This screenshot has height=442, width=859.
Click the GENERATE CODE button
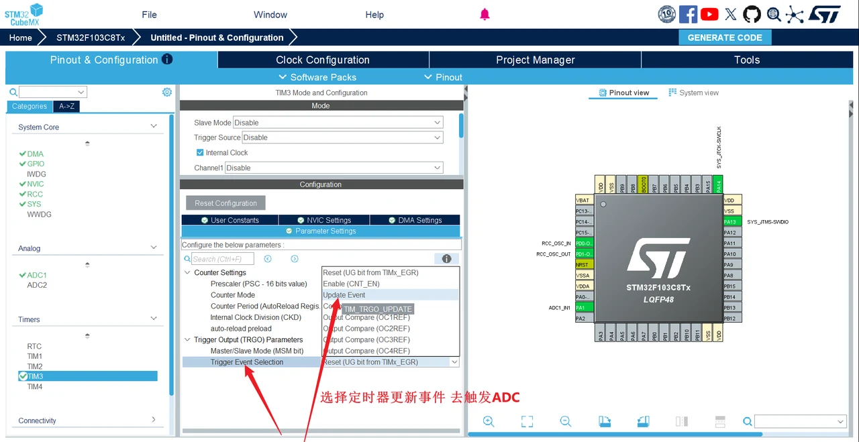725,38
